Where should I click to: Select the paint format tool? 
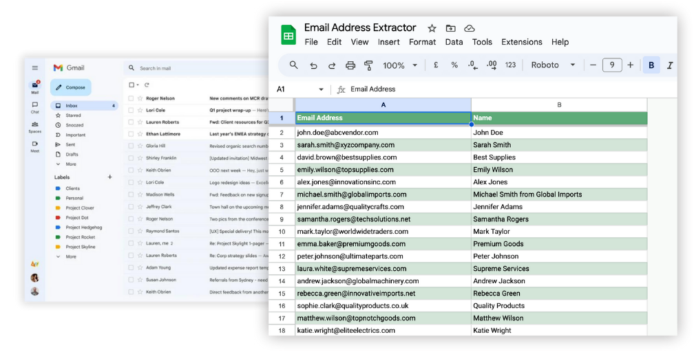(x=368, y=65)
